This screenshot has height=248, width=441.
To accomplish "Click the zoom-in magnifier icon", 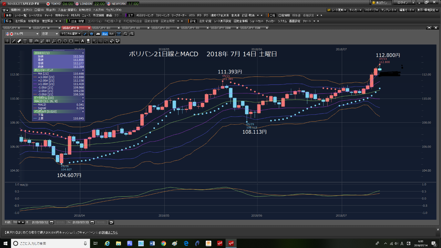I will pyautogui.click(x=131, y=34).
